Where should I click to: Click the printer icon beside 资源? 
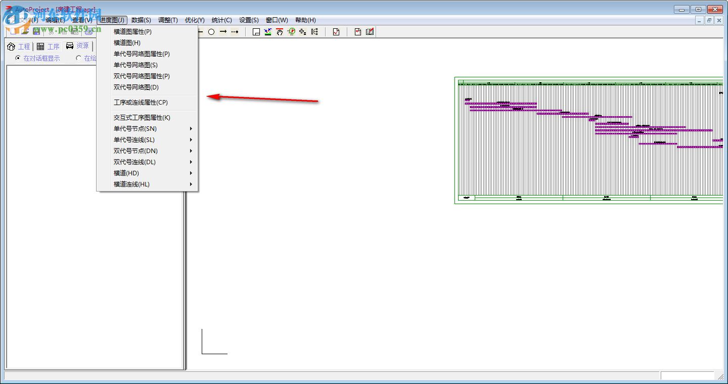pos(70,45)
